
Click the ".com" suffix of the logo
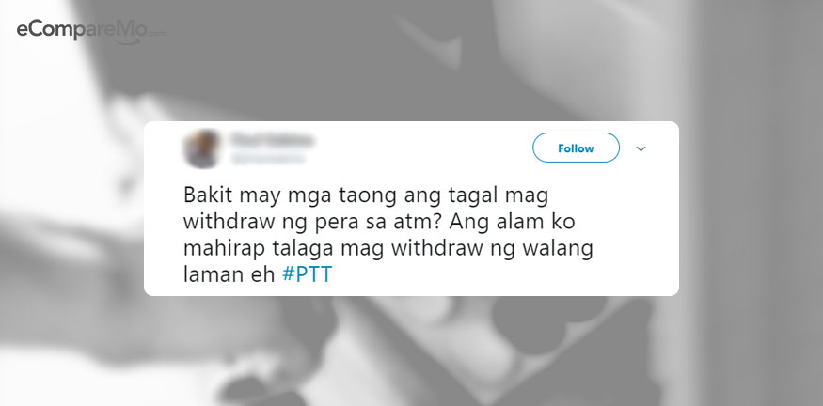tap(156, 34)
